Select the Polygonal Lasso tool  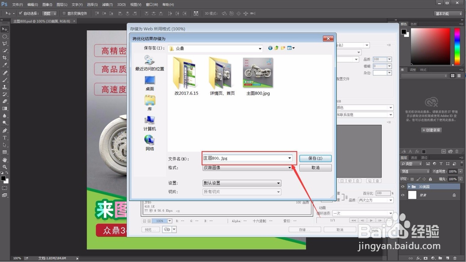(x=5, y=44)
